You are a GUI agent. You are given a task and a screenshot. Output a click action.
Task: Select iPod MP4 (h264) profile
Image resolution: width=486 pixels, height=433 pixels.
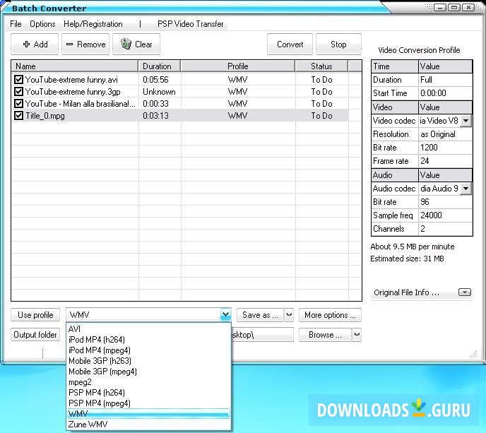(x=149, y=340)
